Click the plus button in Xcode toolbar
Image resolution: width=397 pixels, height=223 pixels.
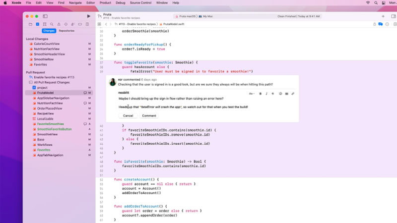[x=383, y=16]
